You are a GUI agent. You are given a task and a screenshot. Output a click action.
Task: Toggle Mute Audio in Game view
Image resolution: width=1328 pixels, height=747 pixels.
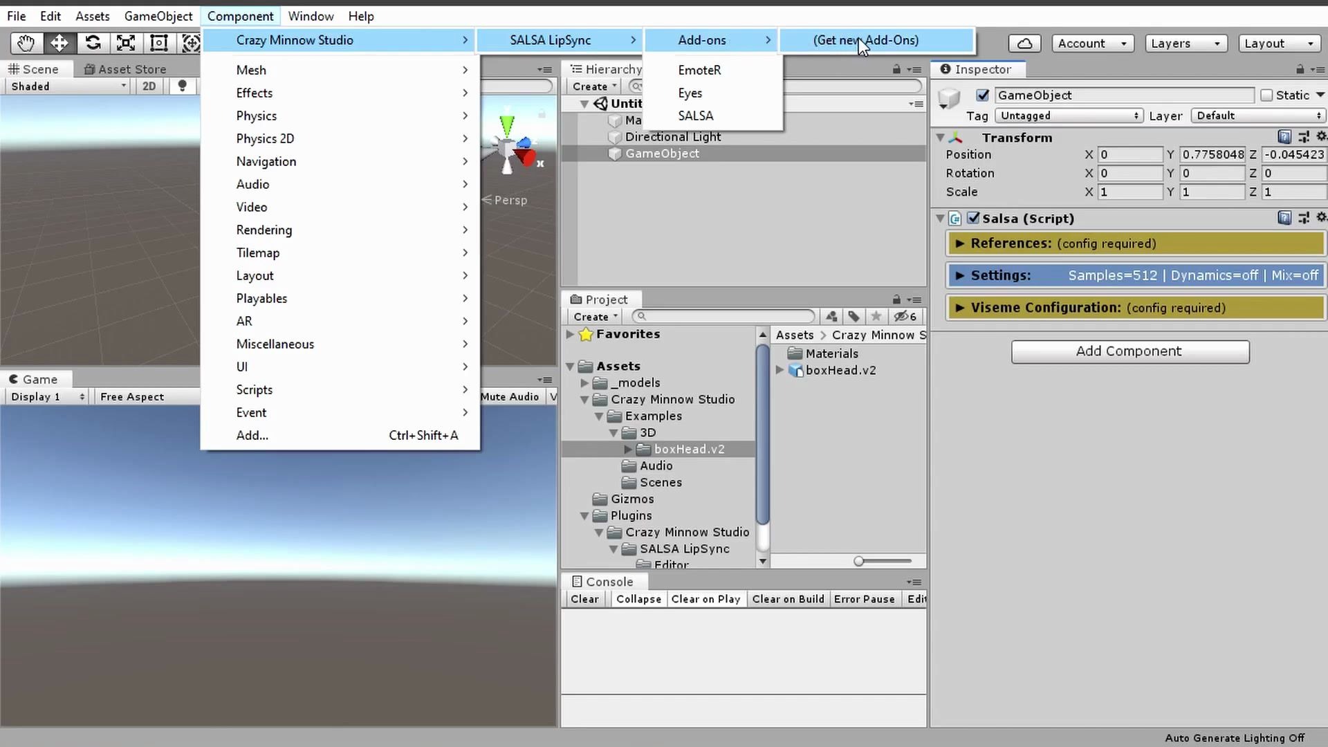(509, 396)
